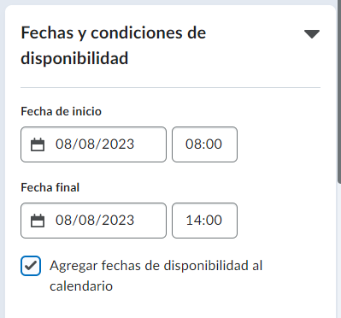Click the Fecha final label

tap(50, 187)
